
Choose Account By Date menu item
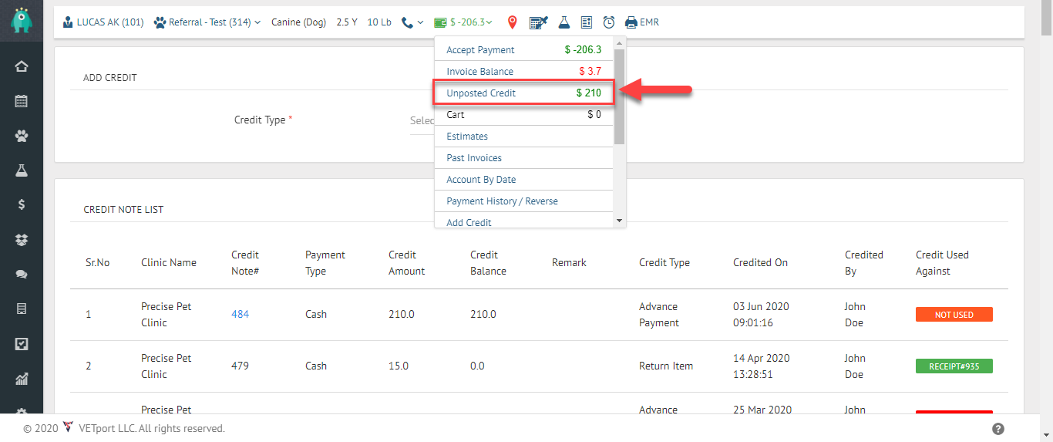tap(524, 179)
